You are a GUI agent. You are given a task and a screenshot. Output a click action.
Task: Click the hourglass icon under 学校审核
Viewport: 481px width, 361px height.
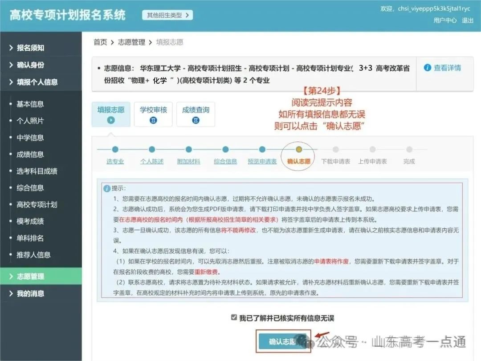[x=153, y=120]
